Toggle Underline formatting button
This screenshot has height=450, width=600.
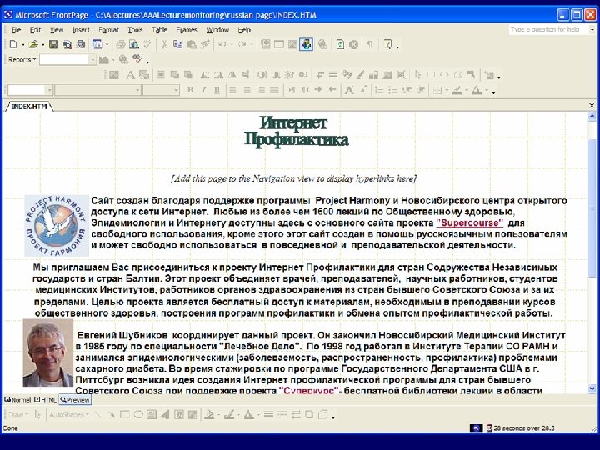217,90
